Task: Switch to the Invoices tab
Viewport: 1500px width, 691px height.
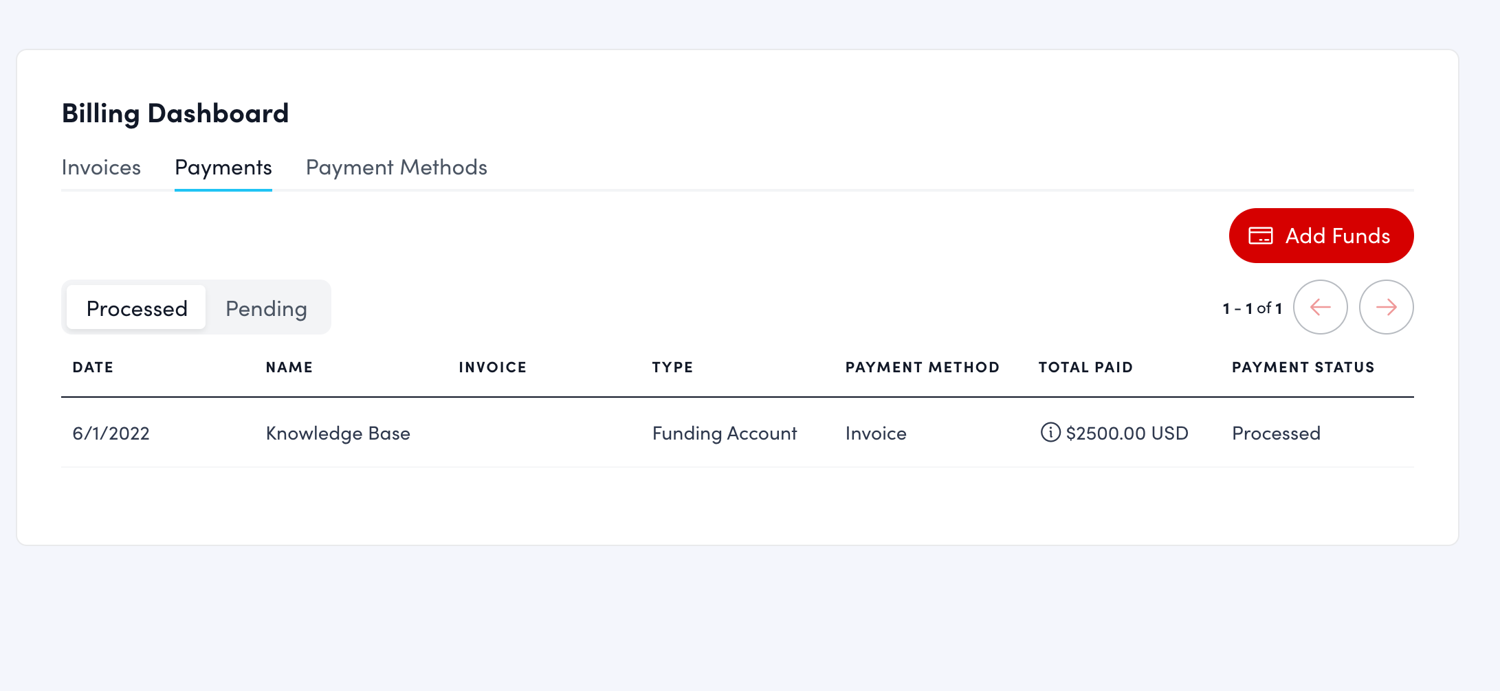Action: 101,167
